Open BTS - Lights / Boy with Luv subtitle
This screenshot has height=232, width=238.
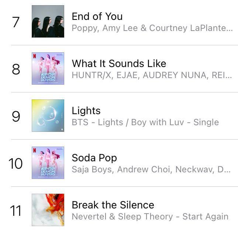click(x=145, y=122)
